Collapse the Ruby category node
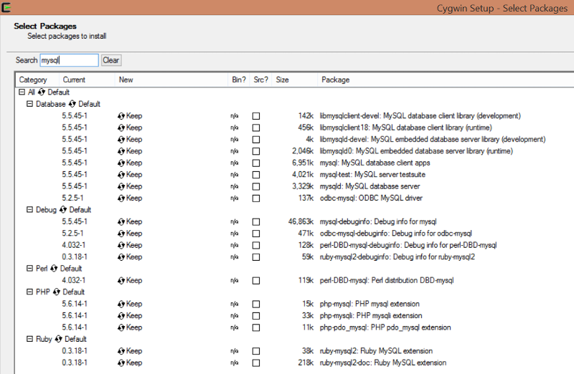Screen dimensions: 574x374 click(x=29, y=339)
